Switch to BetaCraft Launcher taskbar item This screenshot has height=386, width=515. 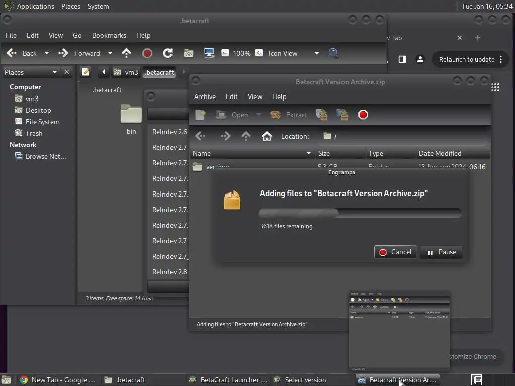228,380
